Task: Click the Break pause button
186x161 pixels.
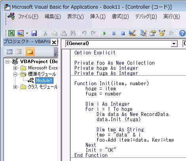Action: click(x=114, y=33)
